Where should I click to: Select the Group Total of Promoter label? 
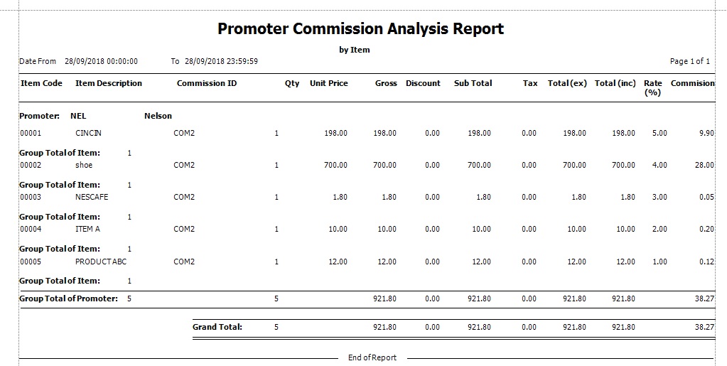pos(68,298)
